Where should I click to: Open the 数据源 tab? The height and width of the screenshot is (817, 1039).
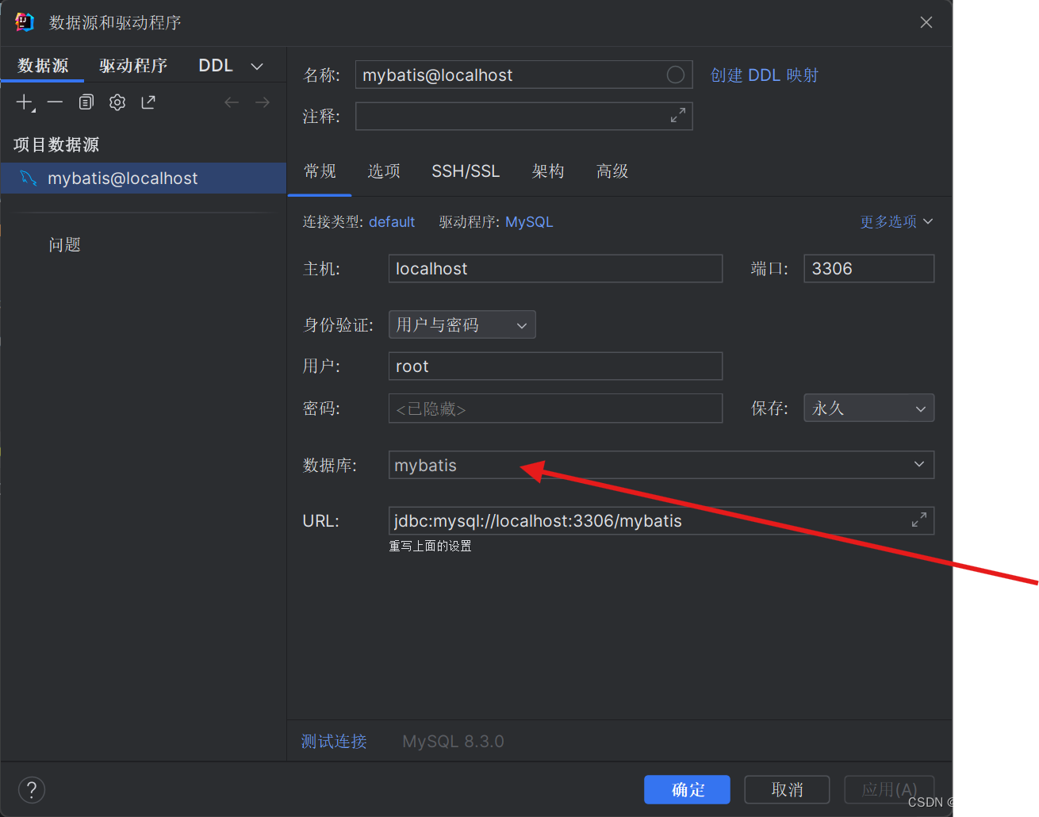(43, 65)
